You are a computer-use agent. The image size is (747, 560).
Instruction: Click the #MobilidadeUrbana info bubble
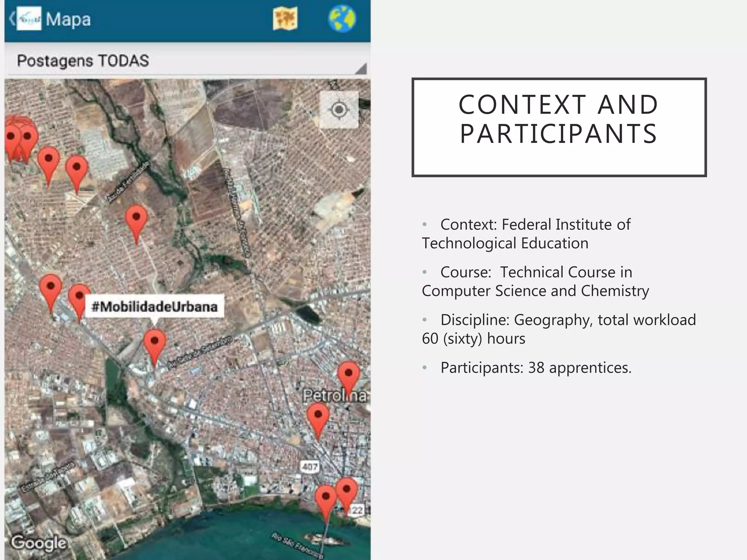[x=154, y=307]
